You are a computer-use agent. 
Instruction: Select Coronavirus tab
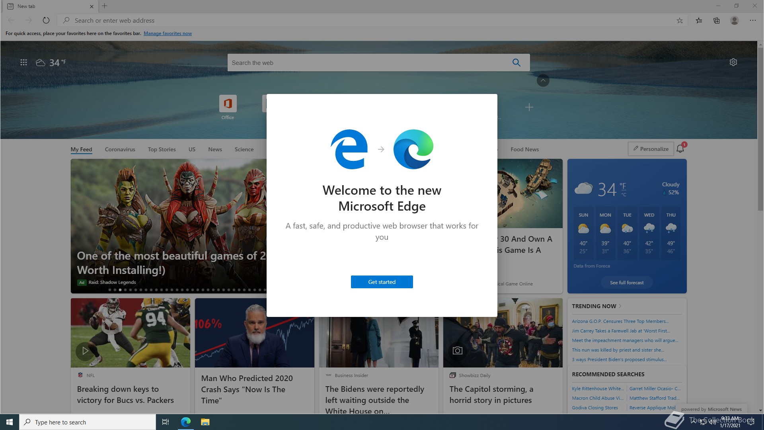click(120, 149)
